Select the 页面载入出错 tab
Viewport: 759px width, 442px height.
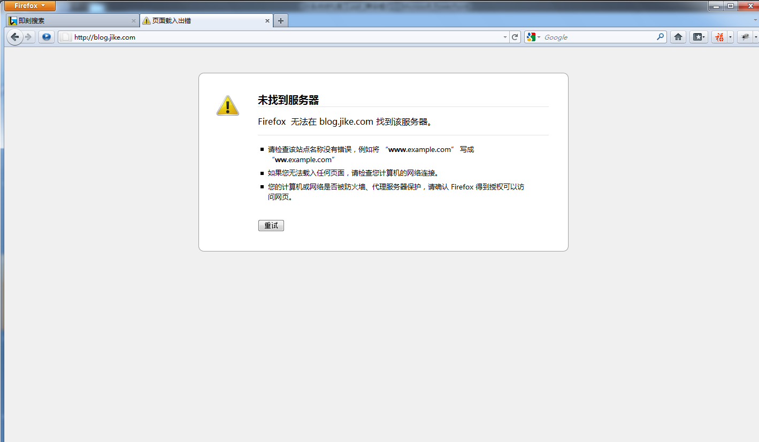pyautogui.click(x=206, y=21)
